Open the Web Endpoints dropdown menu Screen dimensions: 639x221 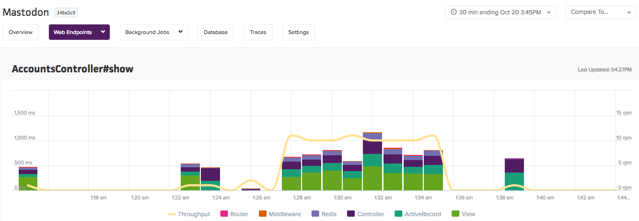tap(79, 32)
